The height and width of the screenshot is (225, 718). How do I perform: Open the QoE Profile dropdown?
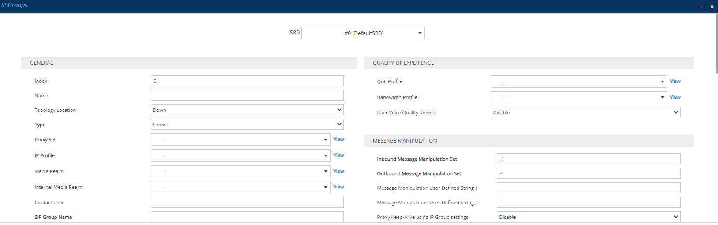click(x=579, y=81)
